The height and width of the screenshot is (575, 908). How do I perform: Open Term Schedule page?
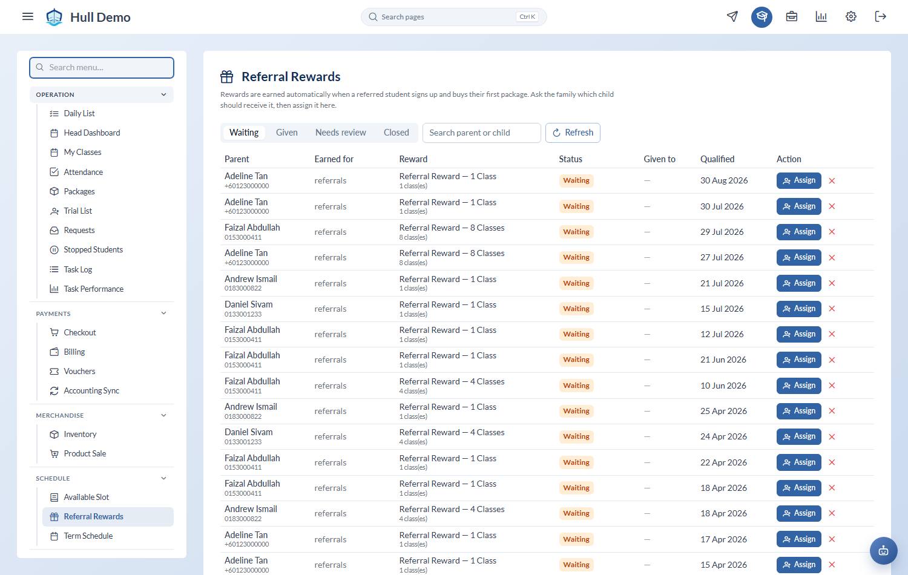pos(108,536)
